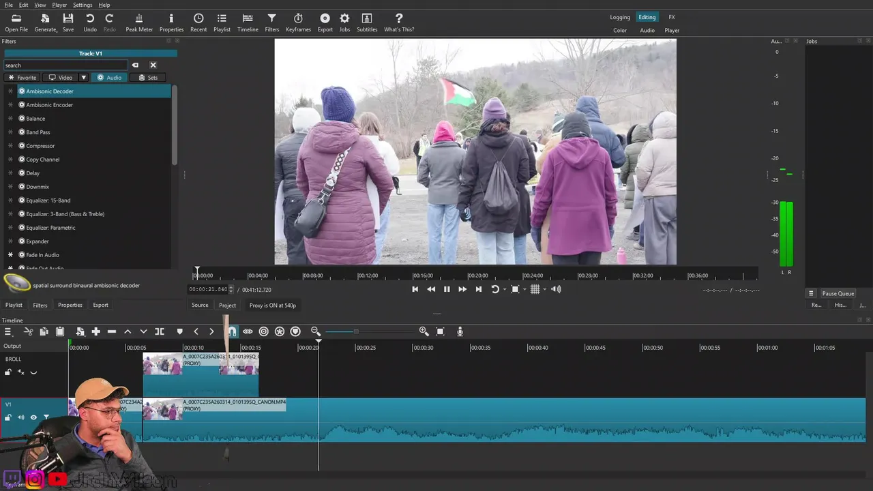Open the Export toolbar icon
The height and width of the screenshot is (491, 873).
(325, 23)
